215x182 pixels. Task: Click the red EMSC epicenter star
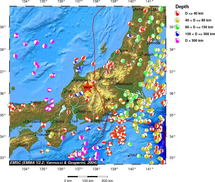(87, 87)
